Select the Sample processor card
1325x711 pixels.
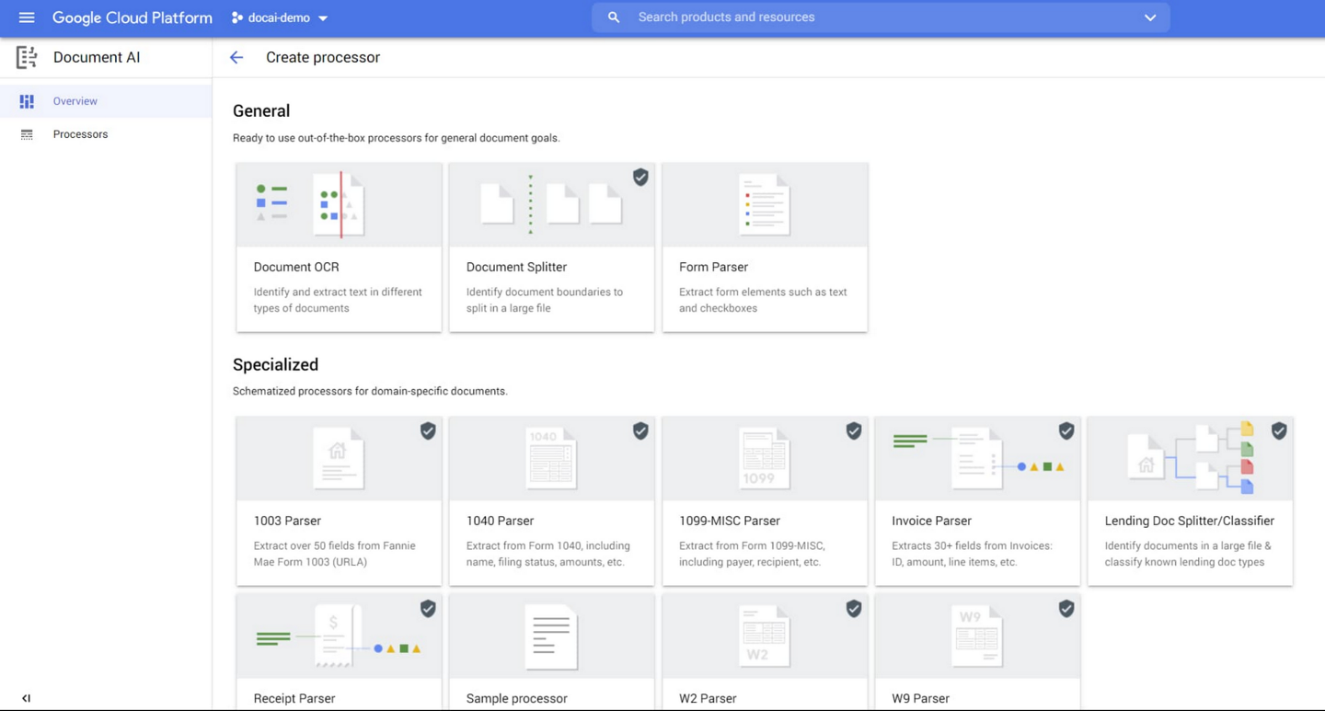(551, 644)
